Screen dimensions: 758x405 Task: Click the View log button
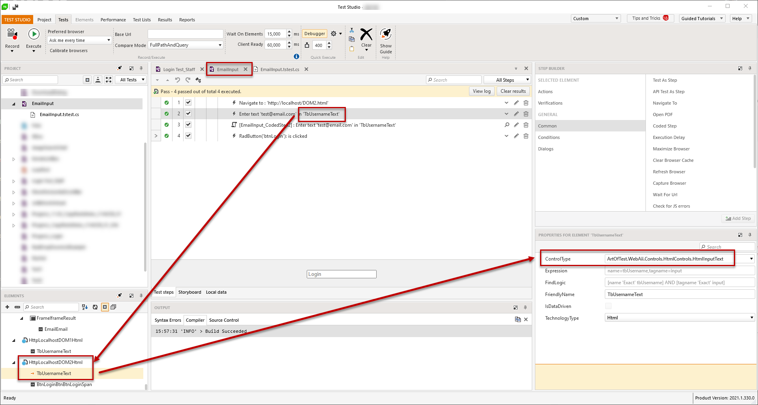click(482, 91)
